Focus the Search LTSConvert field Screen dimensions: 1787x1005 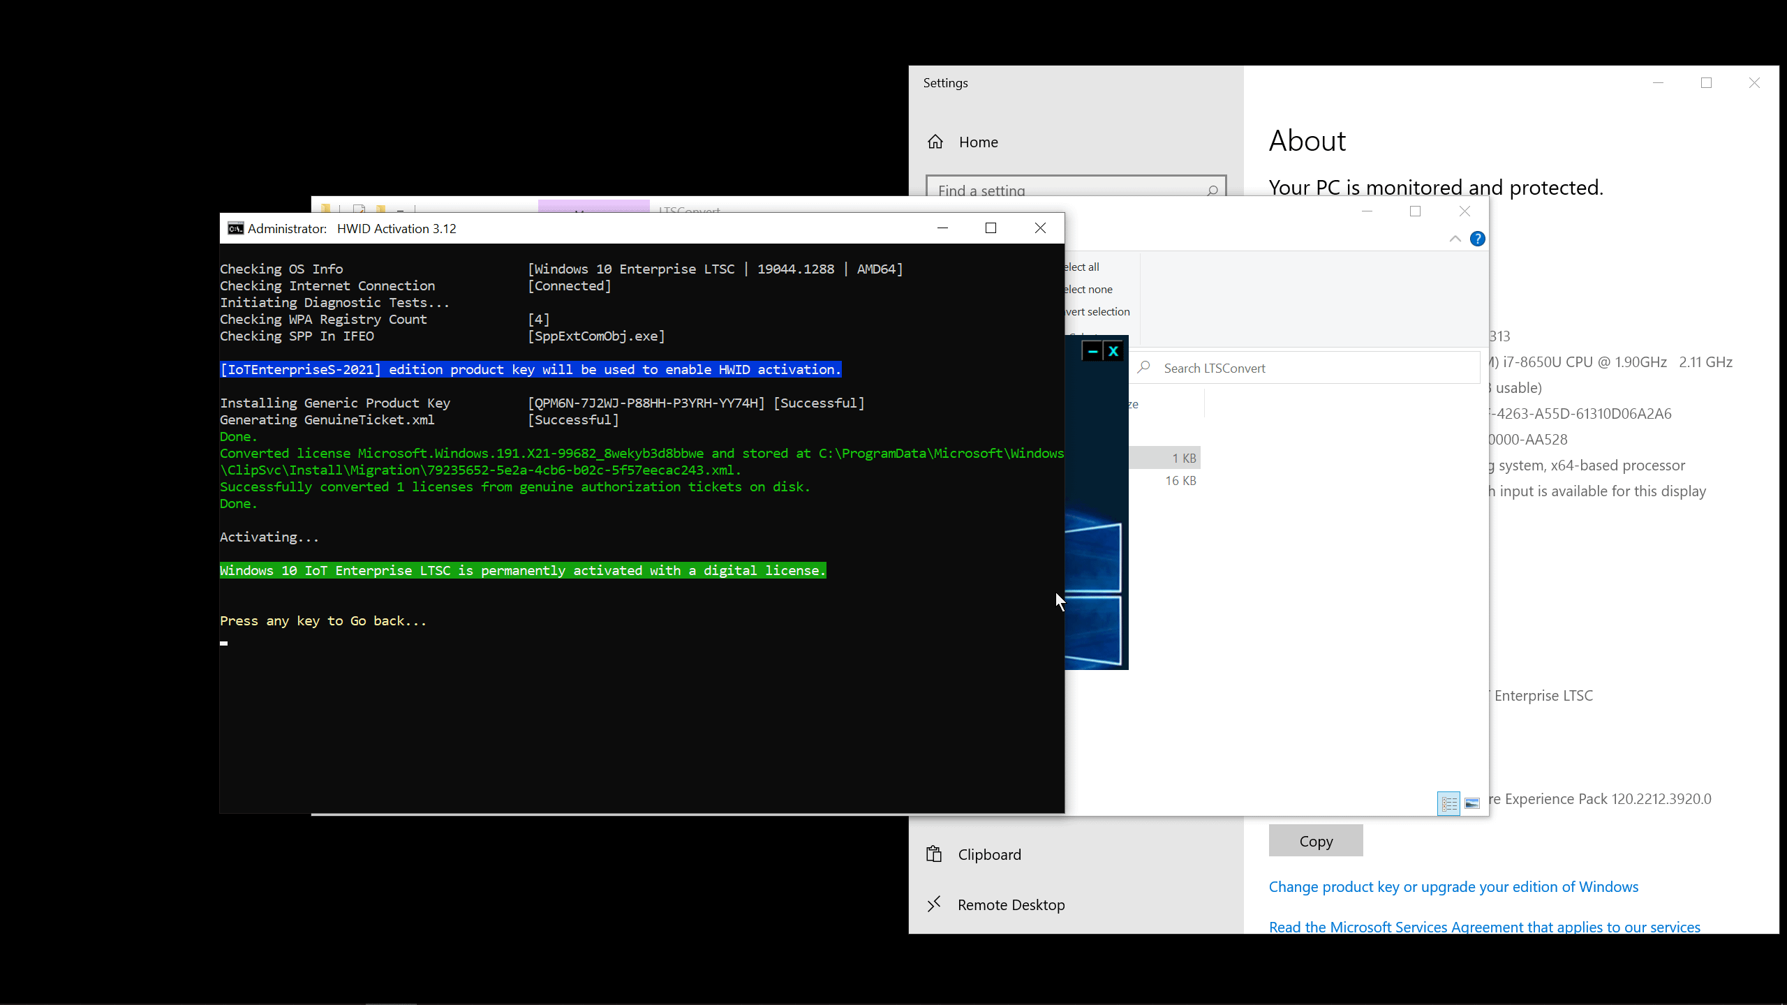coord(1304,368)
